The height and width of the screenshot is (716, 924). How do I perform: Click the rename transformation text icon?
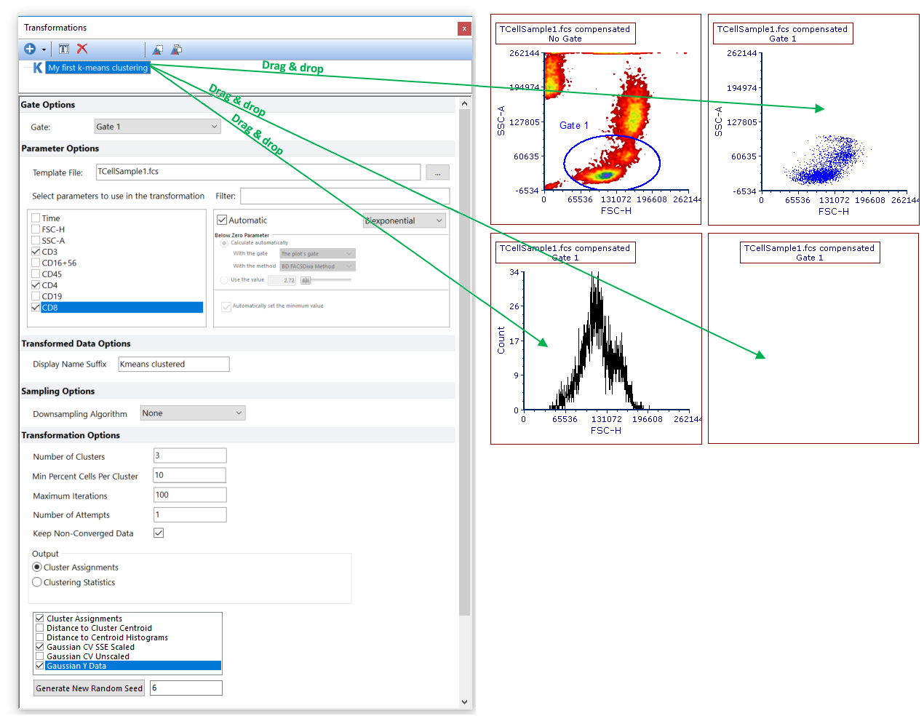(64, 49)
